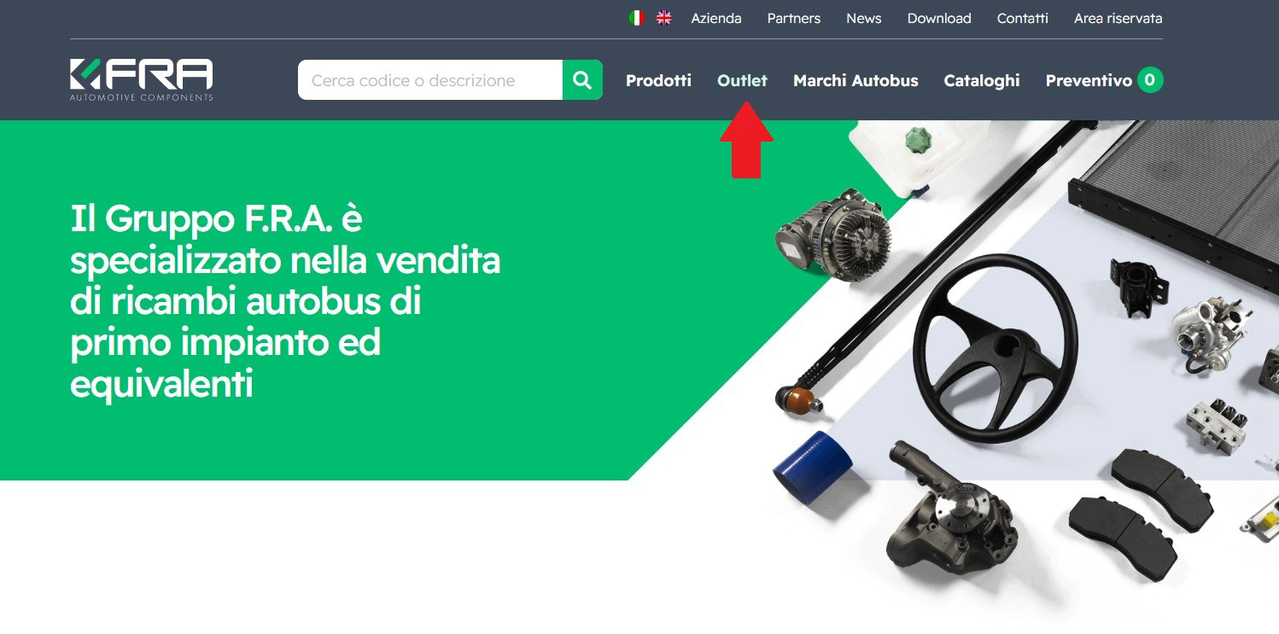This screenshot has width=1279, height=634.
Task: Open the Preventivo quote page
Action: point(1089,80)
